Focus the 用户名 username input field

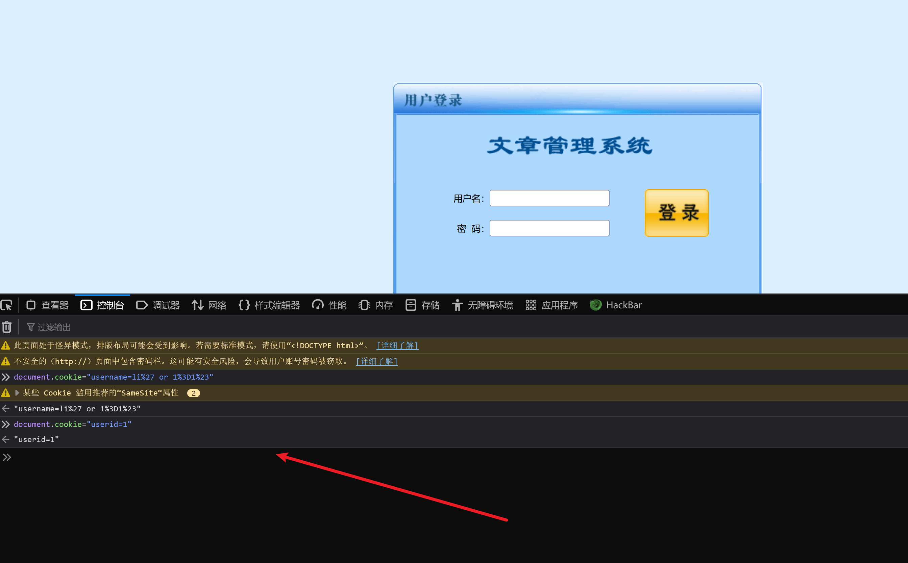point(549,198)
